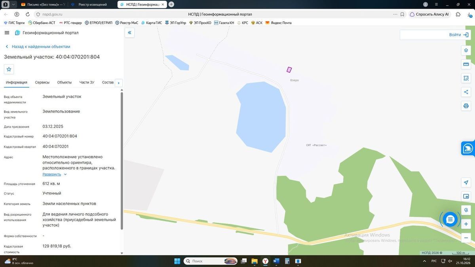Image resolution: width=475 pixels, height=267 pixels.
Task: Share the current map view
Action: coord(466,92)
